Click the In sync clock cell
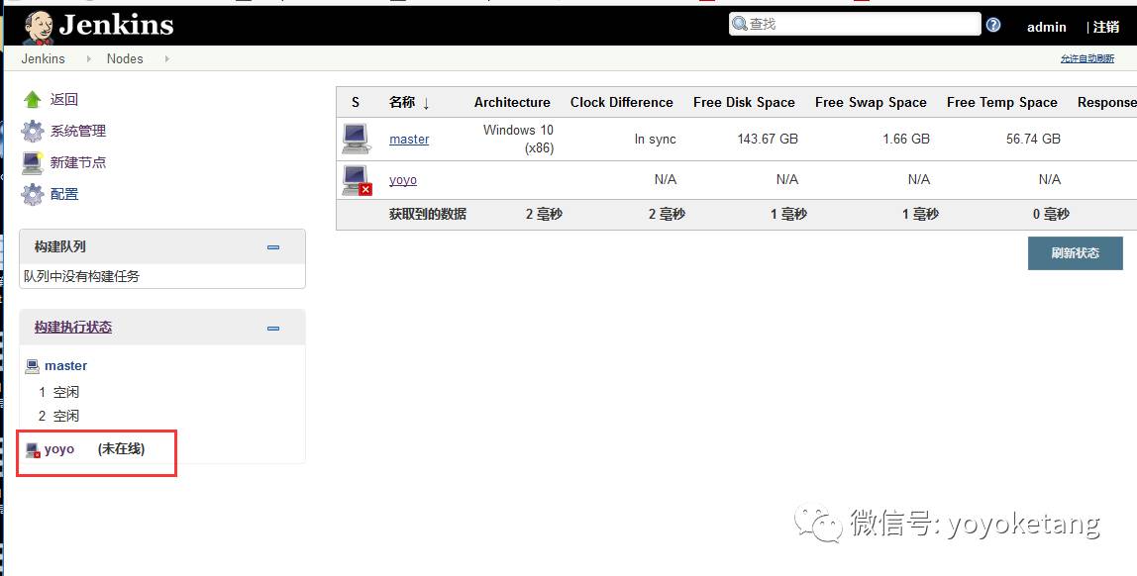 (656, 140)
